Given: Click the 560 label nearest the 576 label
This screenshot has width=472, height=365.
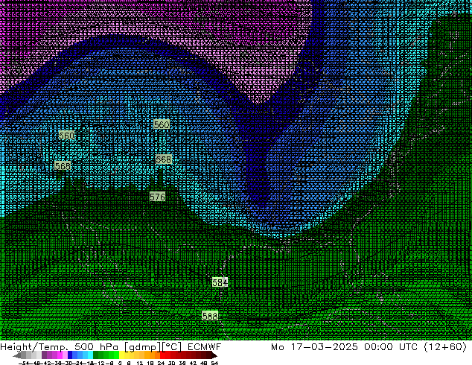Looking at the screenshot, I should click(x=162, y=124).
